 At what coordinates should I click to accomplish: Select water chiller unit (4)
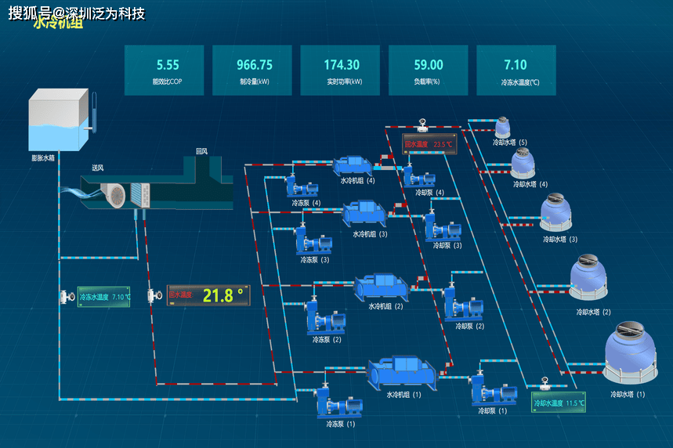pos(353,165)
